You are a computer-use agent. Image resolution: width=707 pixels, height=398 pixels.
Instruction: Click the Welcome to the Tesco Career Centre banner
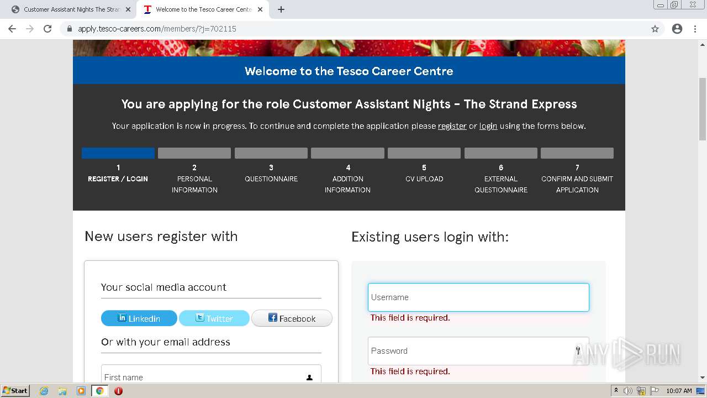(349, 71)
